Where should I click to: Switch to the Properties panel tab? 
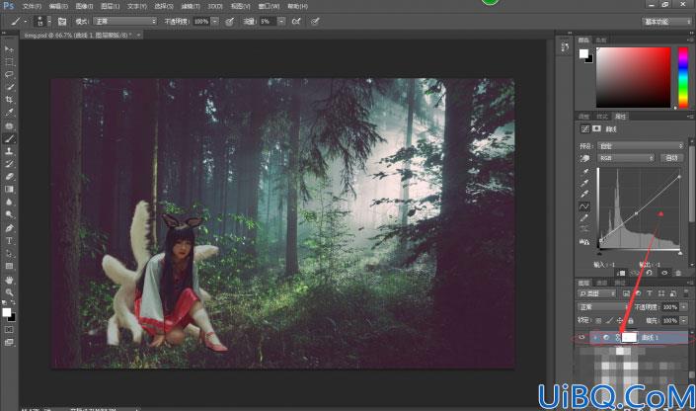620,117
